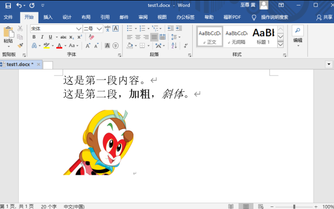Open the 编辑 editing group button
This screenshot has width=334, height=209.
coord(298,36)
